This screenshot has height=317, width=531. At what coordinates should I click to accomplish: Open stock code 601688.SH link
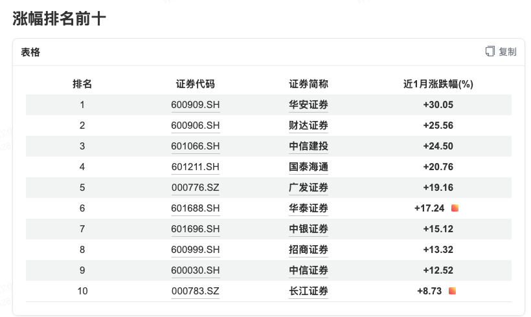point(196,208)
